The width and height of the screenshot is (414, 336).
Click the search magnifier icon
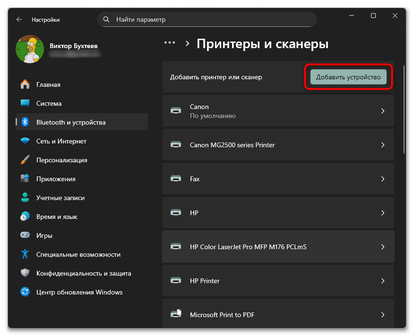coord(106,19)
